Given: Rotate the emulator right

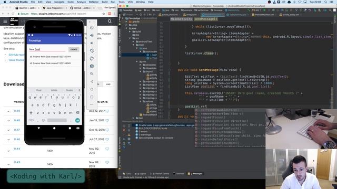Looking at the screenshot, I should pyautogui.click(x=92, y=58).
